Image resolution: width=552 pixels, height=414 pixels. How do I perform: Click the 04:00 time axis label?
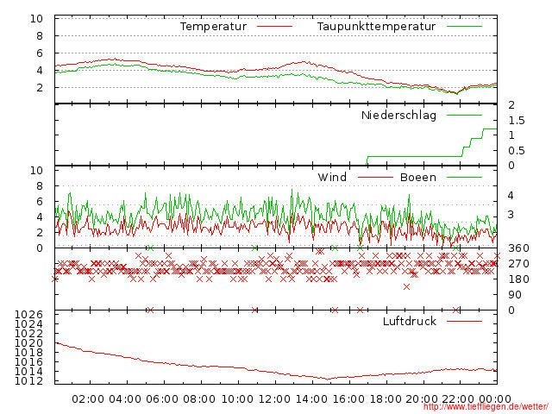click(x=125, y=399)
